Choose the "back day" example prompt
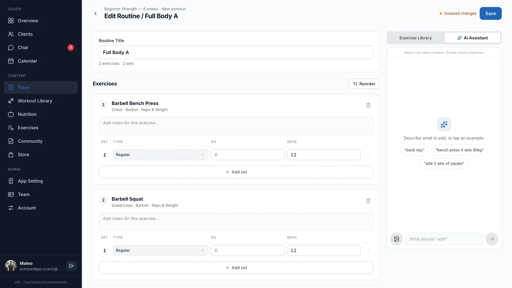The width and height of the screenshot is (512, 288). tap(414, 150)
